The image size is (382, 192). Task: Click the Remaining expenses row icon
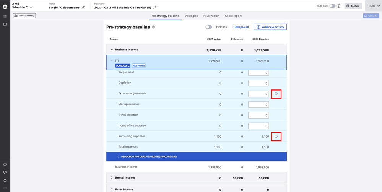point(276,137)
